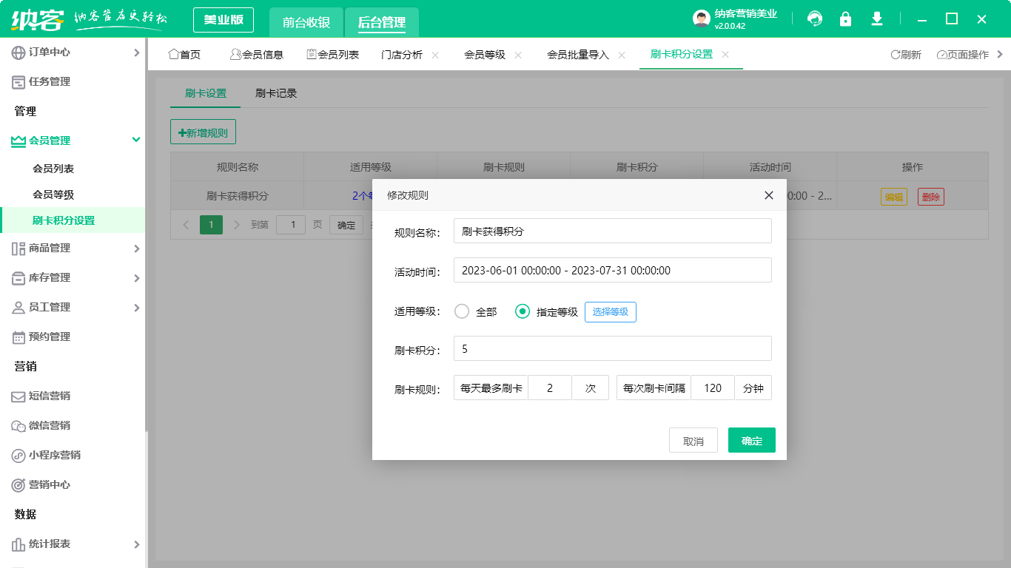Click the 美业版 edition button
Viewport: 1011px width, 568px height.
(224, 20)
